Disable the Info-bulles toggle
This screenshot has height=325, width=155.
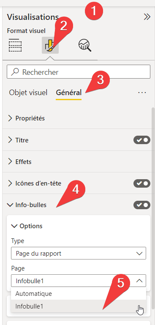(x=142, y=205)
